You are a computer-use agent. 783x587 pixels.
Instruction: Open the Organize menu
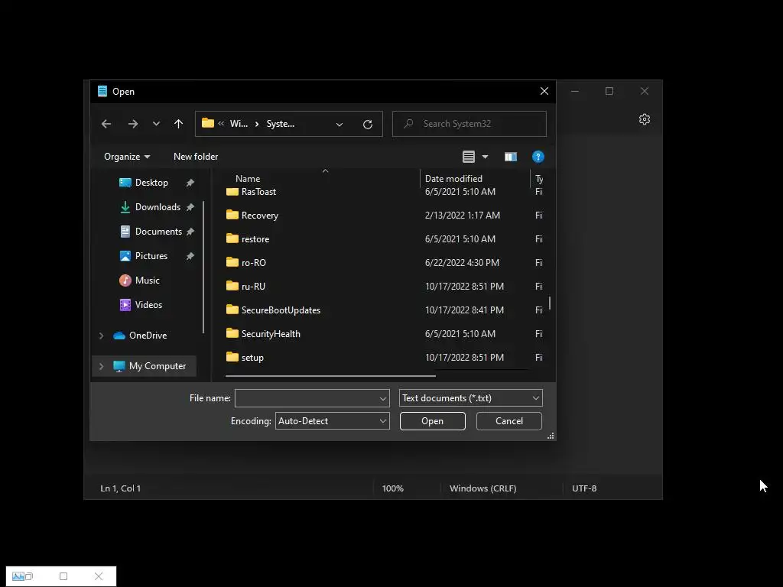(x=127, y=157)
